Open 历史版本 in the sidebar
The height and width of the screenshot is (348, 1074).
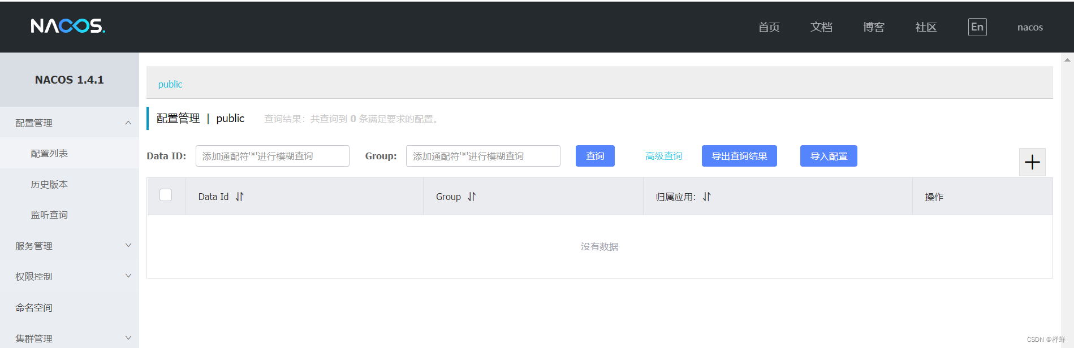point(70,184)
